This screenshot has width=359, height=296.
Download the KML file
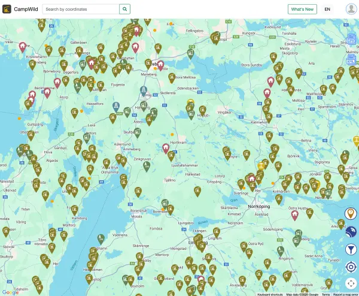351,60
